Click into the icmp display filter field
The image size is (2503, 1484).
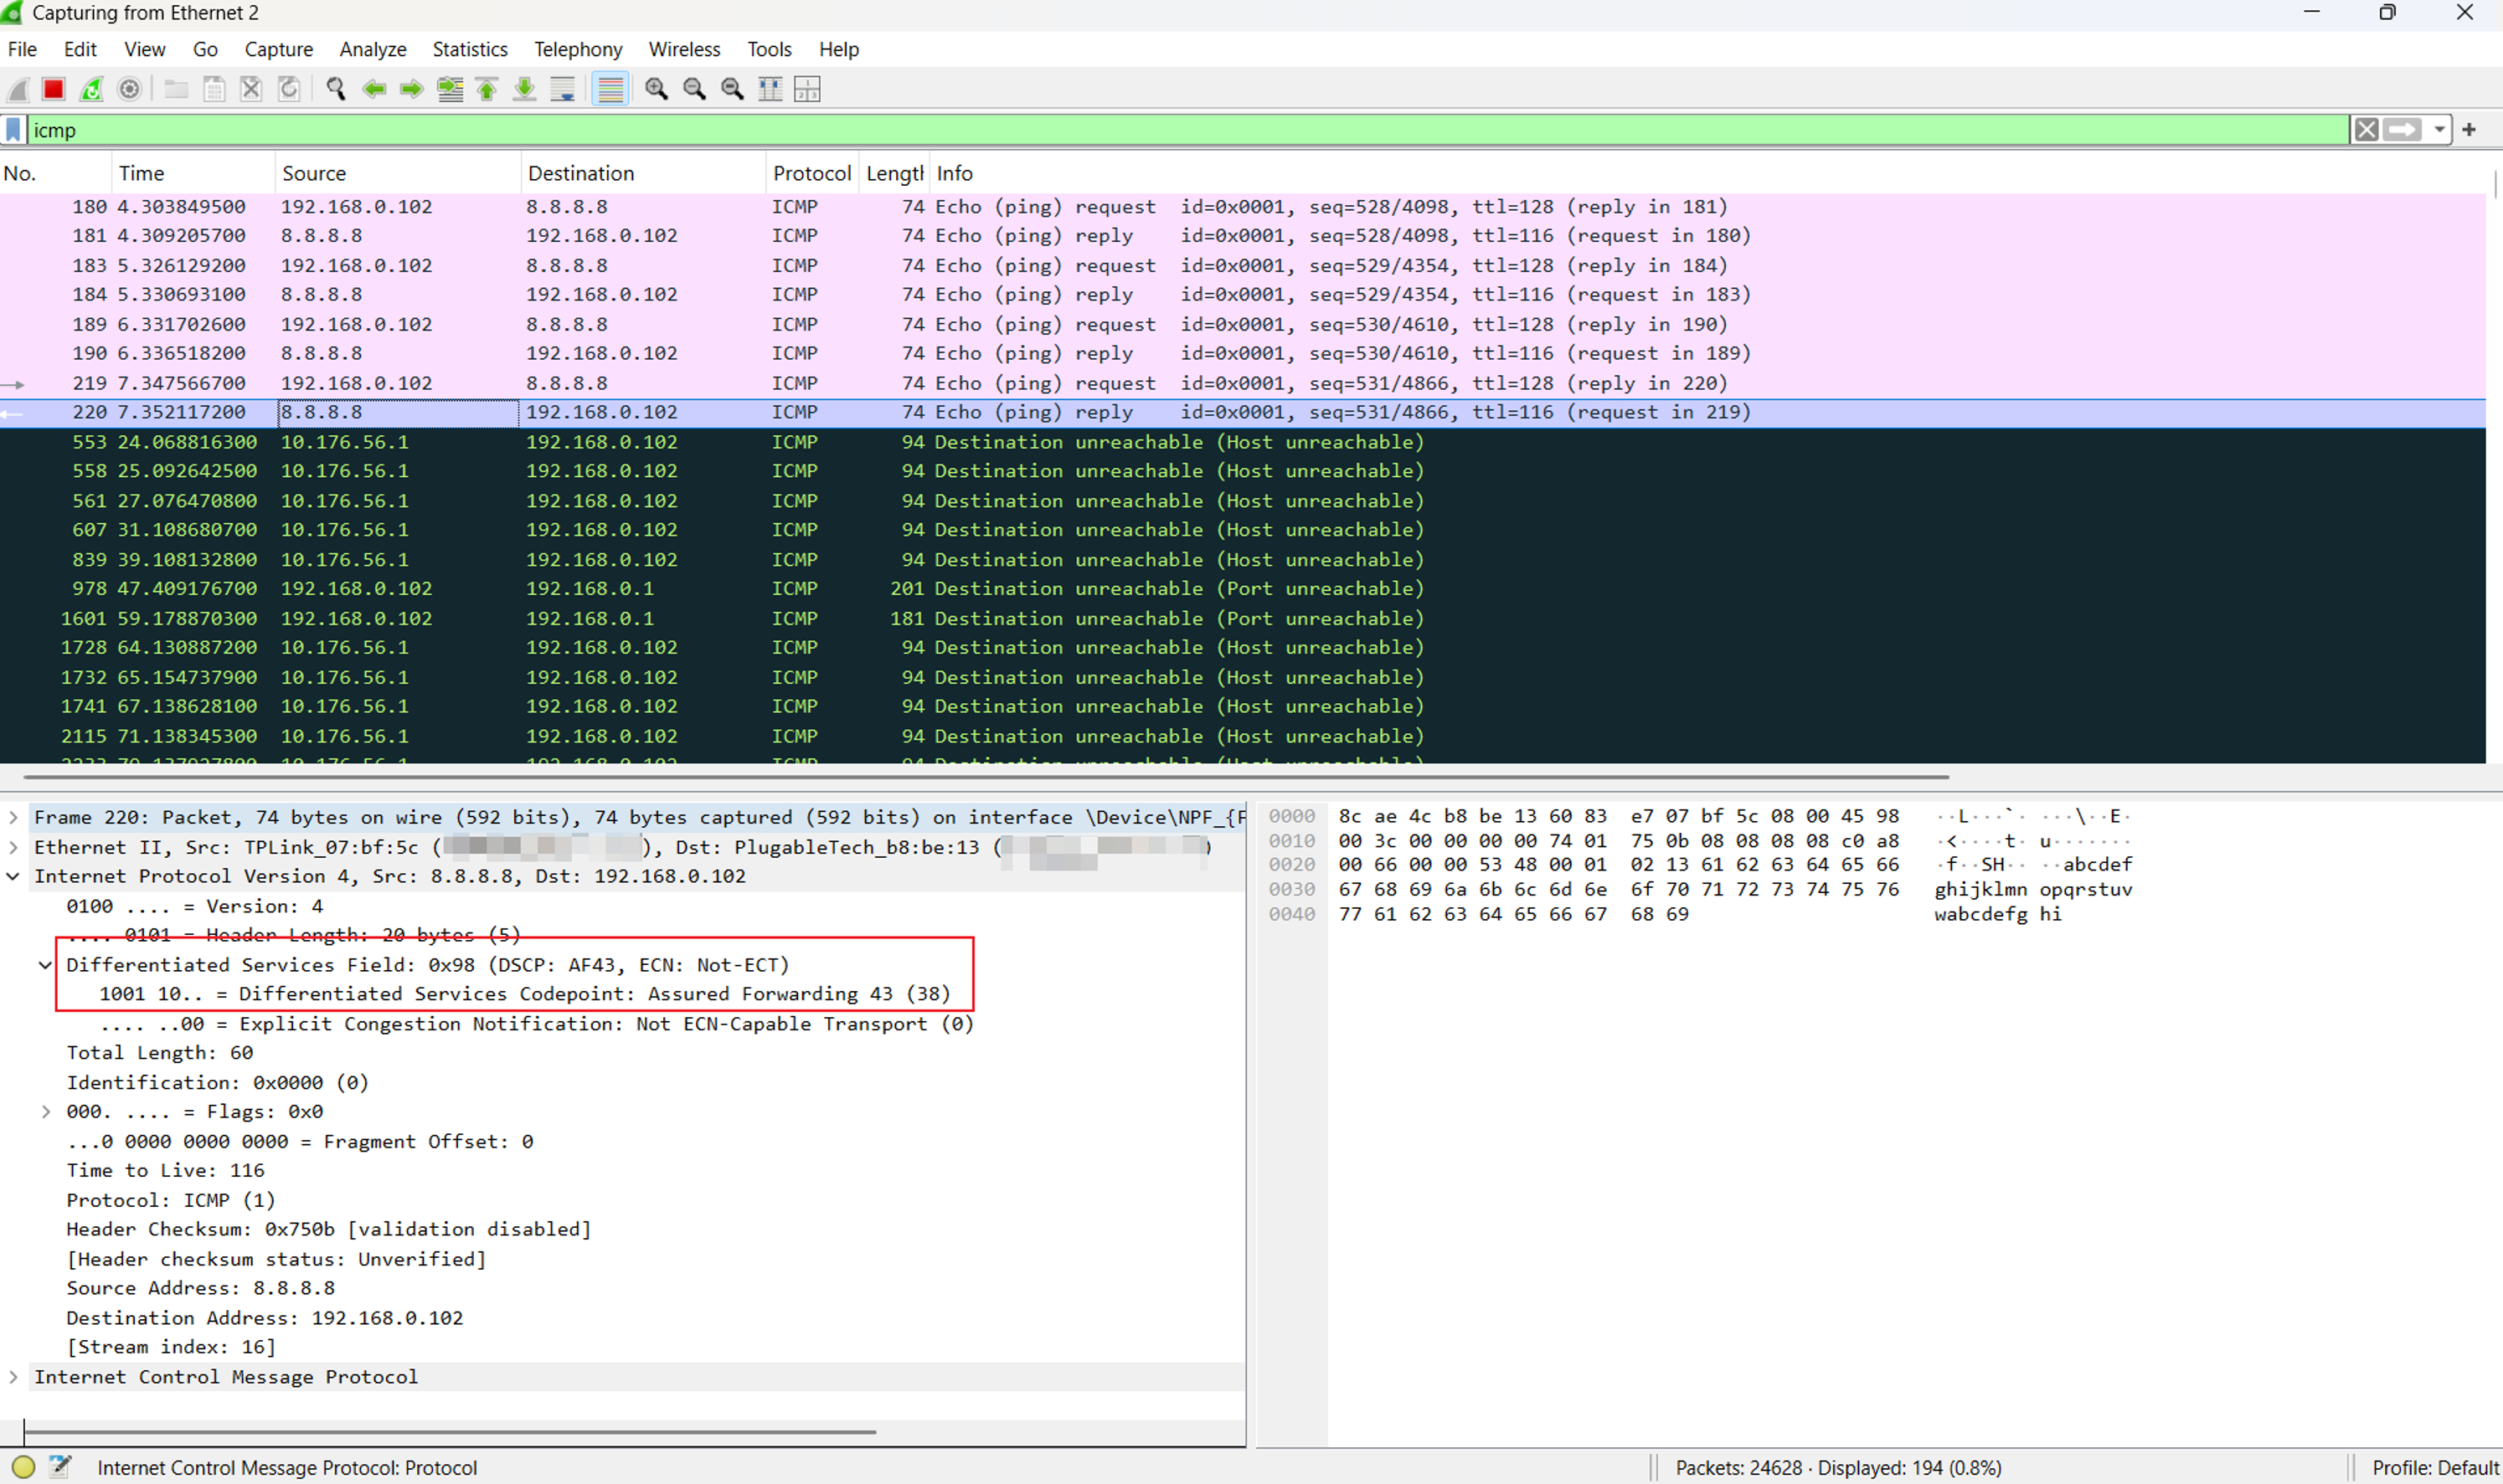(x=1188, y=130)
